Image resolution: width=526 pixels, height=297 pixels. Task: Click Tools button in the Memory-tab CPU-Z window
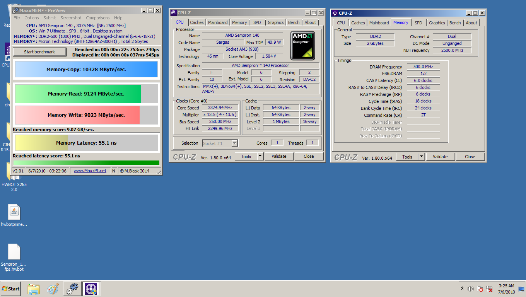pos(407,157)
